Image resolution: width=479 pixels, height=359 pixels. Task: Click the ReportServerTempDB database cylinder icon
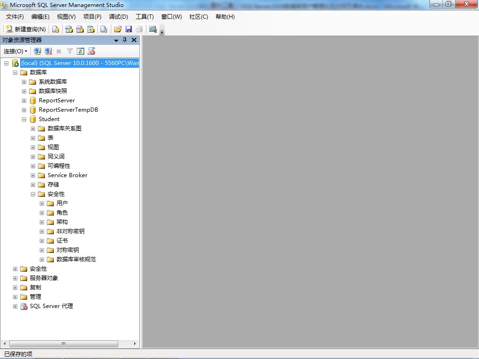(x=33, y=110)
